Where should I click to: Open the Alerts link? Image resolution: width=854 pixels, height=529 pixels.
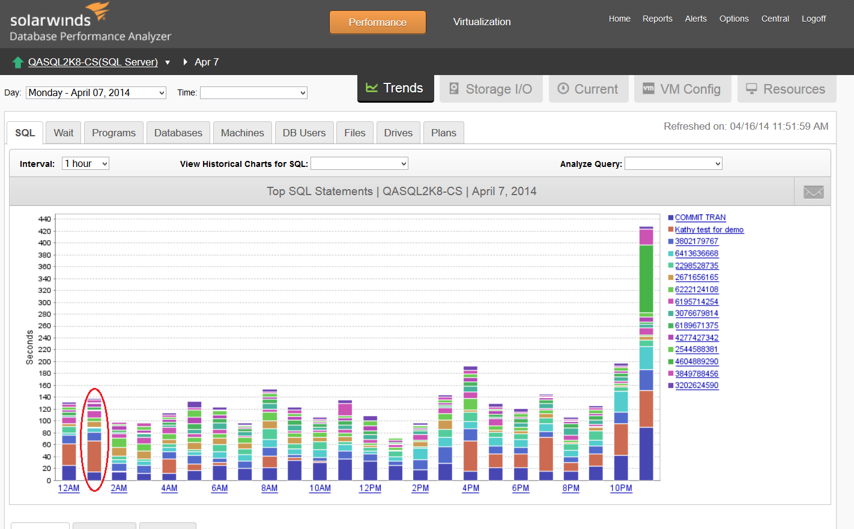[696, 19]
